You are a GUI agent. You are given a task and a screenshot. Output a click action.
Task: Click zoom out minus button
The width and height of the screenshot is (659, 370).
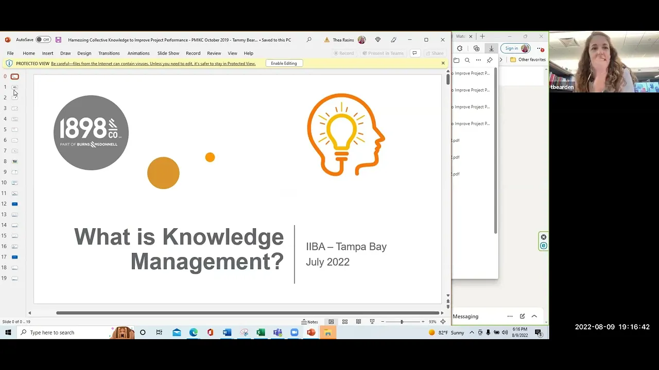pos(383,322)
